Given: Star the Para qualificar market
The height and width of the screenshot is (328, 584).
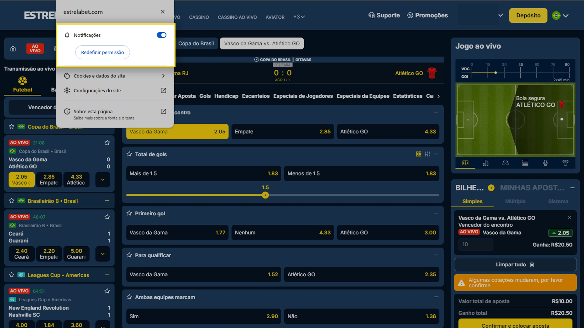Looking at the screenshot, I should (129, 255).
